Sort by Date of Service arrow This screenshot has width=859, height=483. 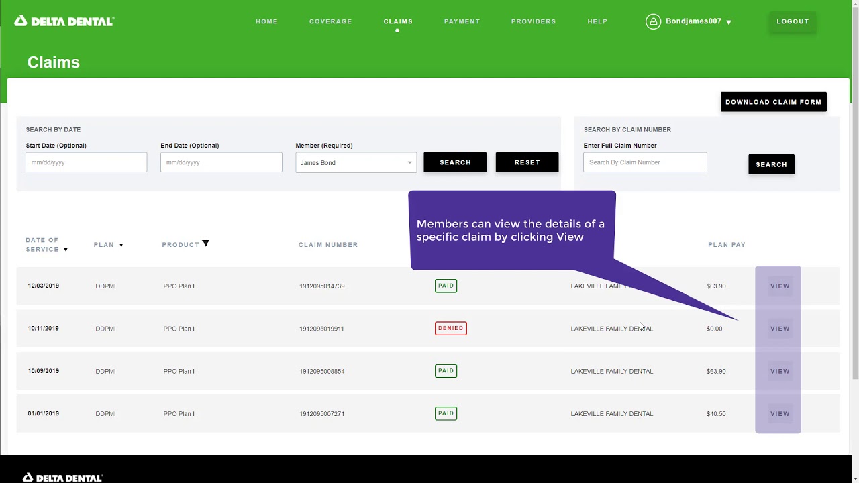pos(65,250)
